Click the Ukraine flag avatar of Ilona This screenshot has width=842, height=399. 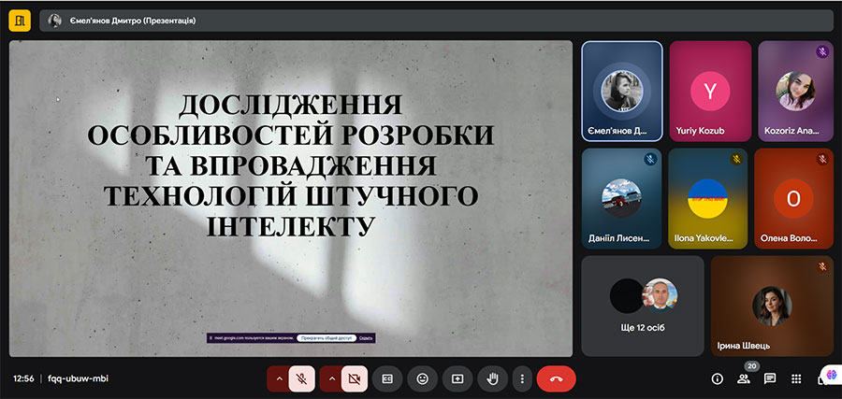point(708,198)
